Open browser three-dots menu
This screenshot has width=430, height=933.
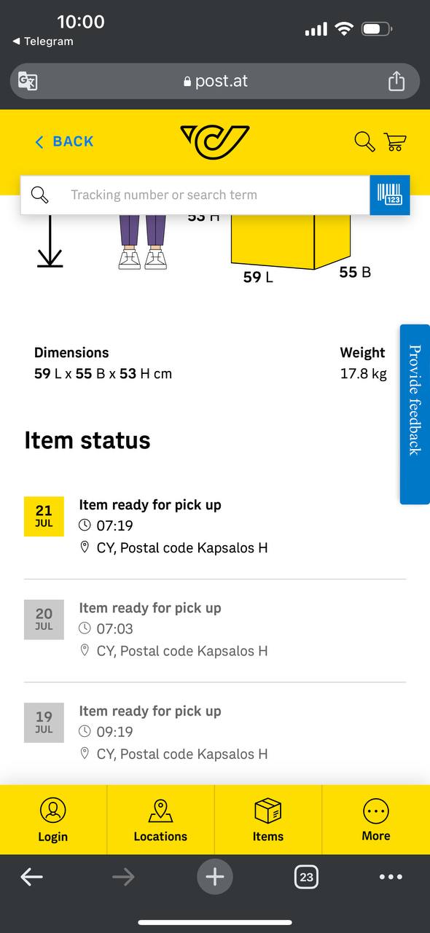[x=391, y=877]
